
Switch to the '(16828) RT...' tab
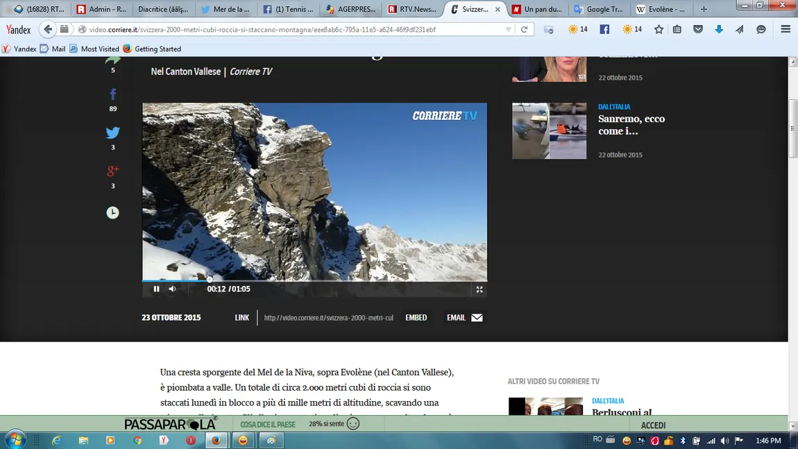[x=39, y=9]
